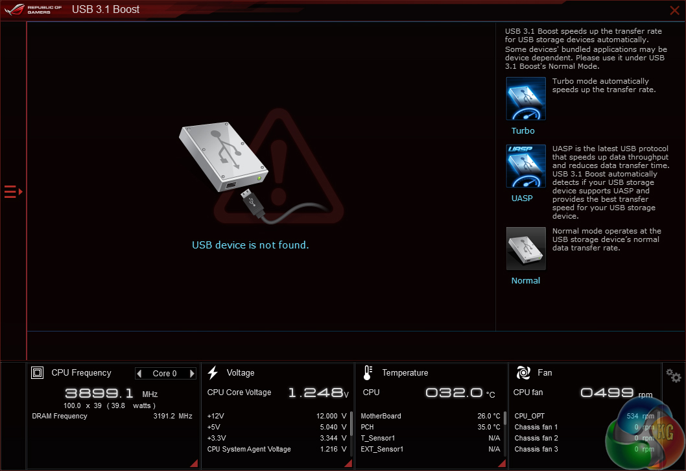Viewport: 686px width, 471px height.
Task: Click the Turbo label text
Action: click(x=523, y=130)
